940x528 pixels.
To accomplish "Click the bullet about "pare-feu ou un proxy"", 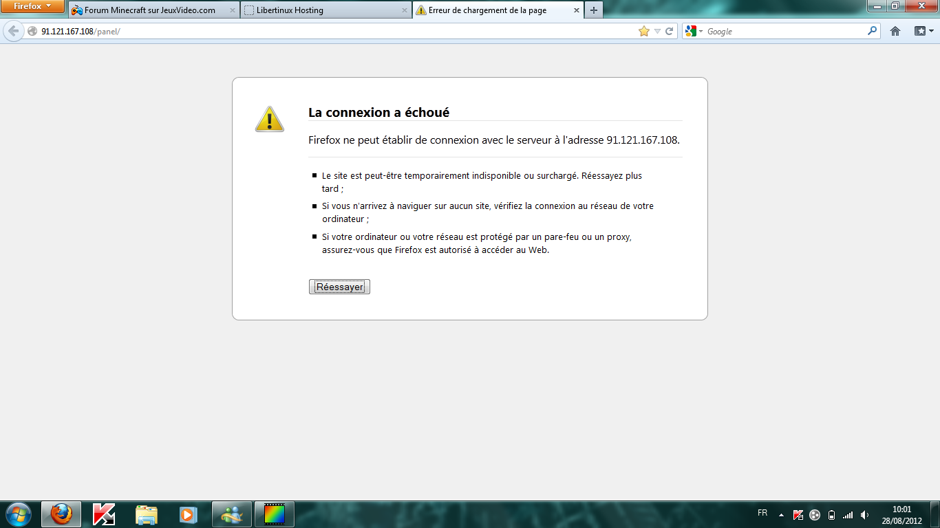I will click(477, 243).
